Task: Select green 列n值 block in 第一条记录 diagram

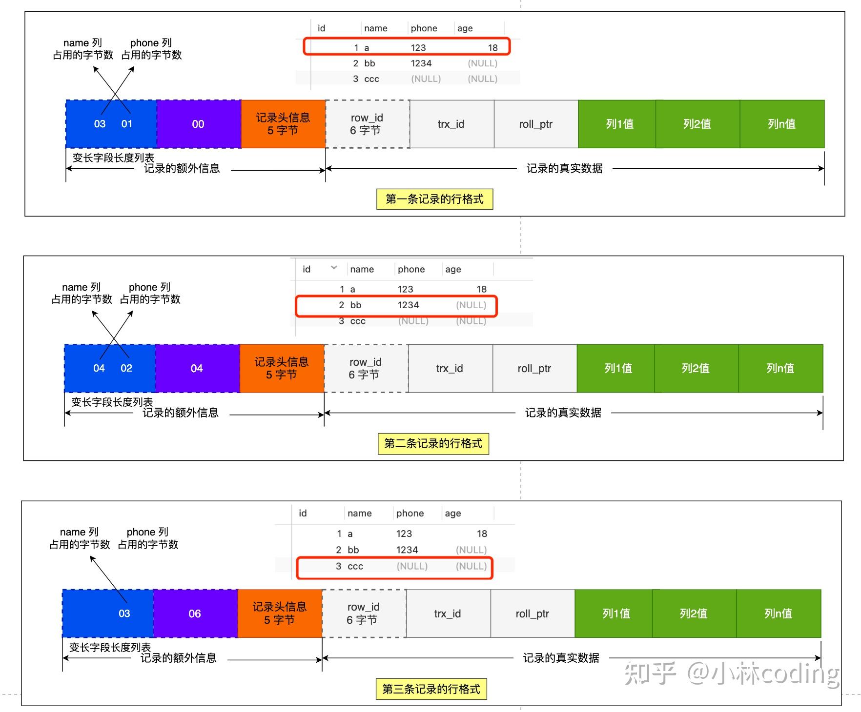Action: [x=782, y=124]
